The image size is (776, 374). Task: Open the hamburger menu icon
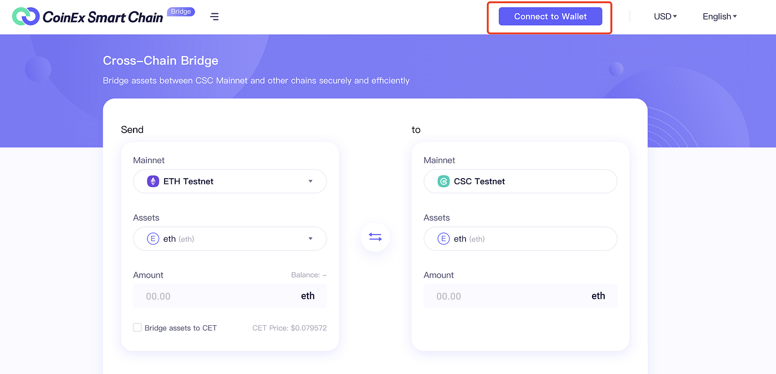(x=215, y=17)
